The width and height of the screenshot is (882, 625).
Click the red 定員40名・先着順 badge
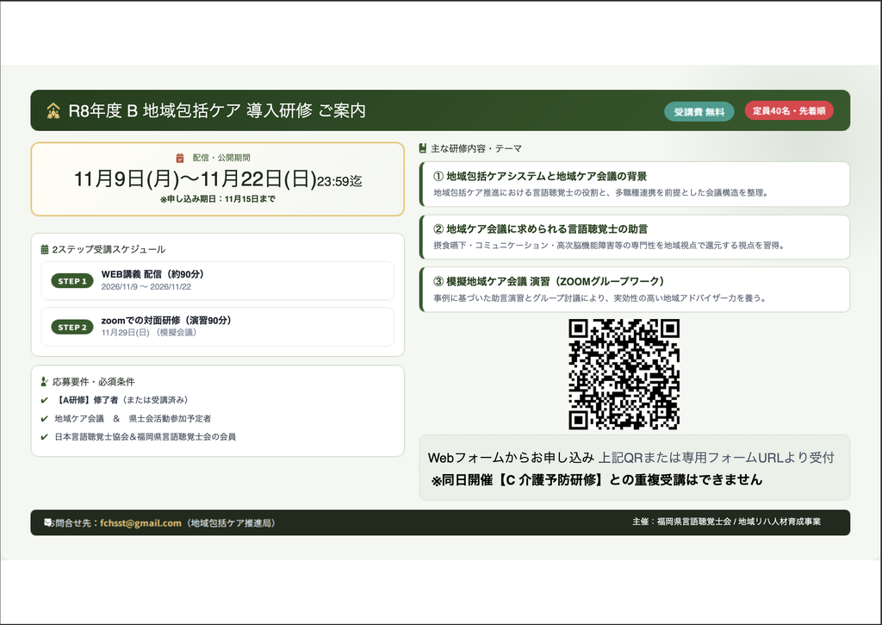coord(789,111)
